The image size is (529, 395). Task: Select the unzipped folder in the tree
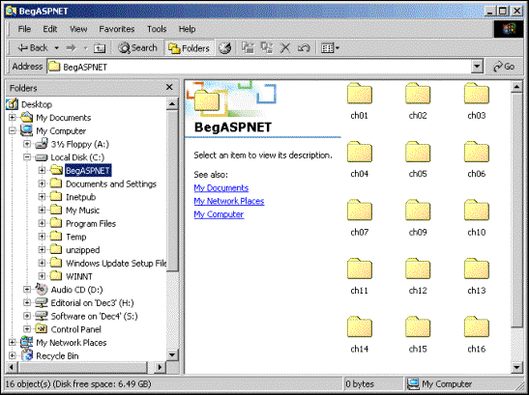point(82,250)
